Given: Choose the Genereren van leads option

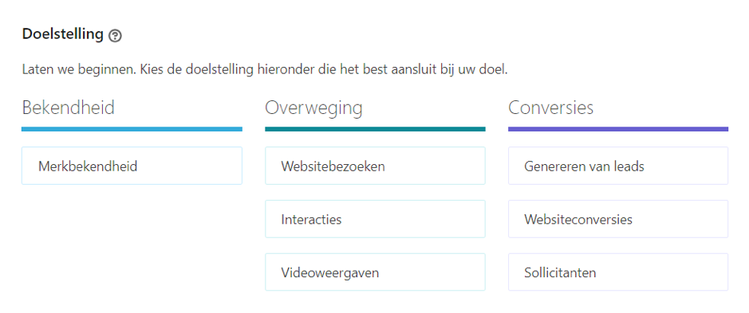Looking at the screenshot, I should click(x=618, y=166).
